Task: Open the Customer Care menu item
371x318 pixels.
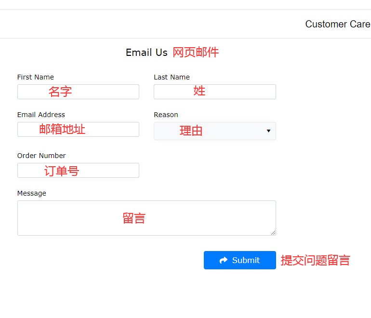Action: [x=337, y=24]
